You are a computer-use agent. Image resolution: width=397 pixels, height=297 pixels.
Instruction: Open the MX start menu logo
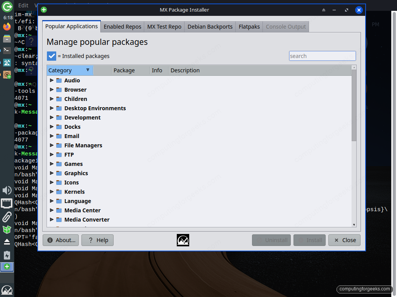(7, 291)
